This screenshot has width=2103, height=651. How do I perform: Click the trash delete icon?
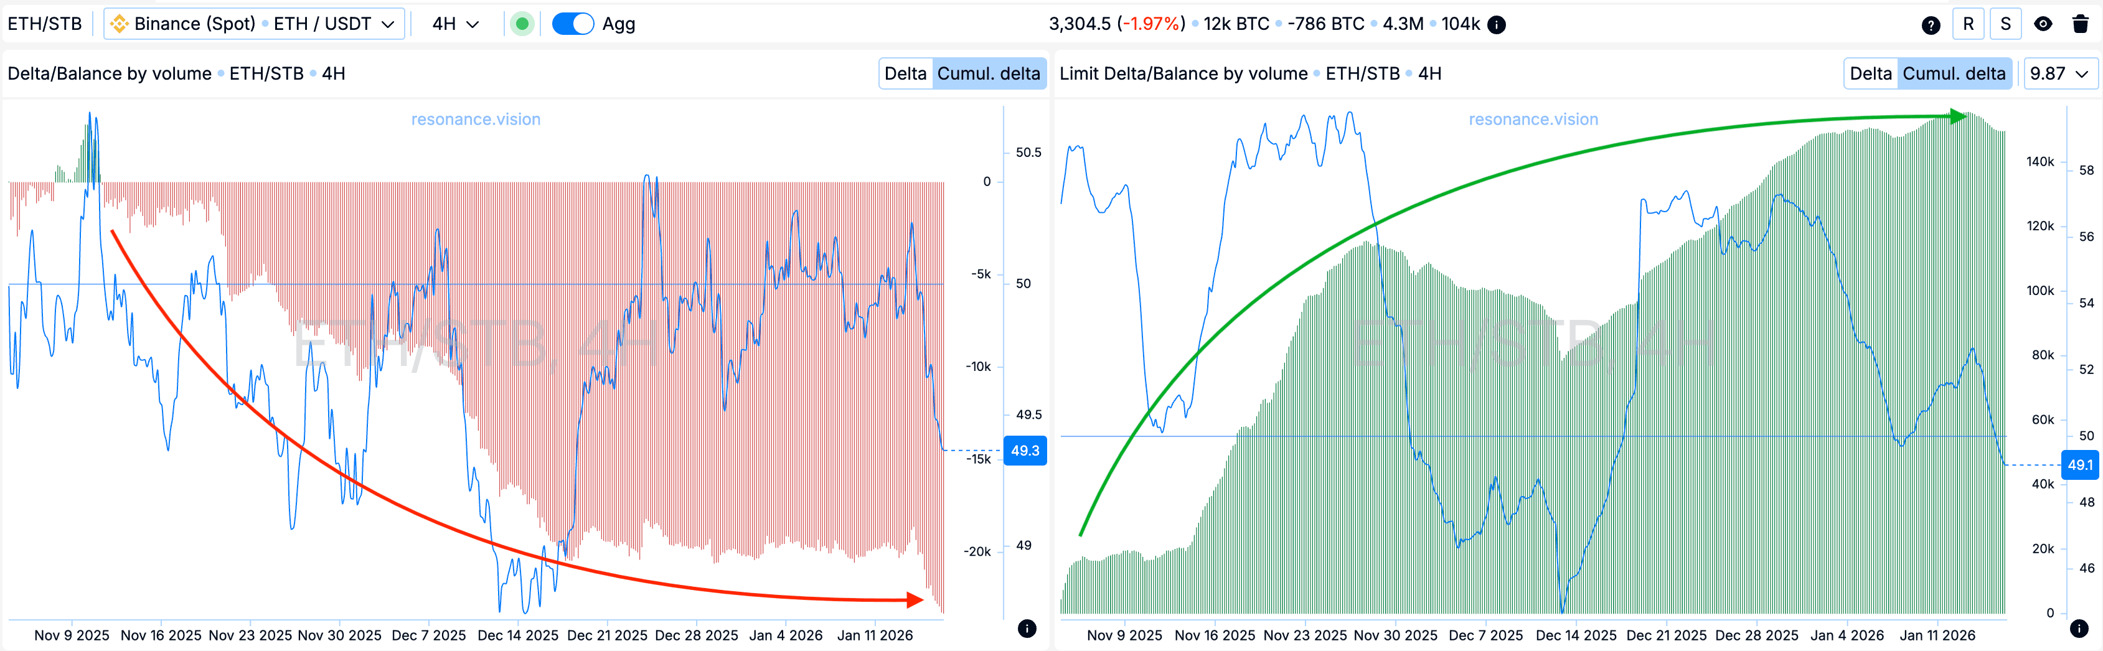coord(2080,24)
